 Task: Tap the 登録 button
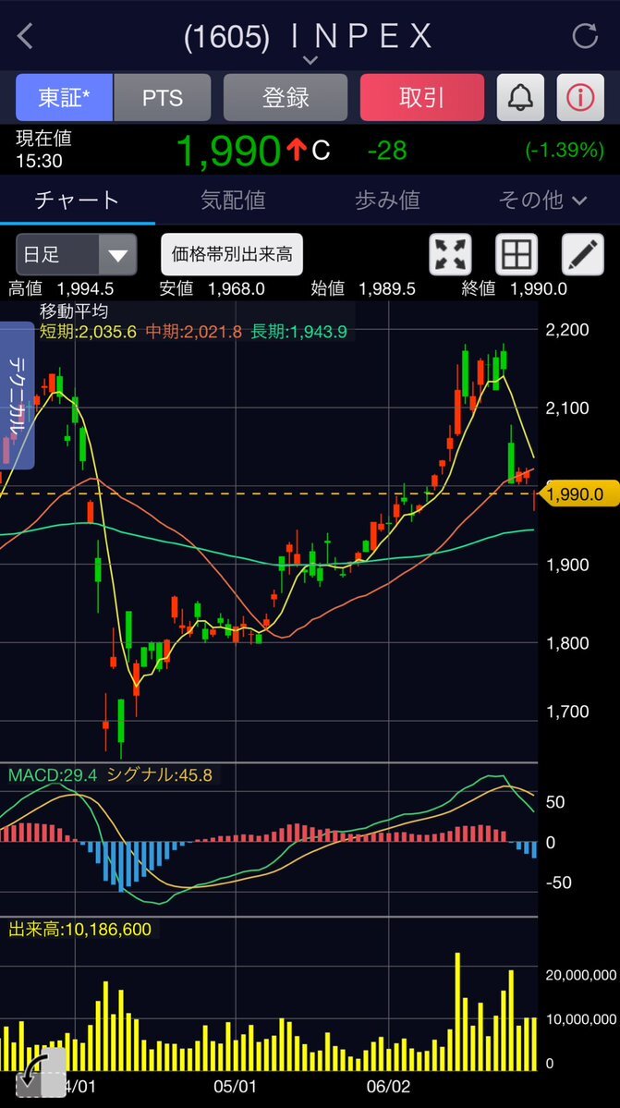286,98
